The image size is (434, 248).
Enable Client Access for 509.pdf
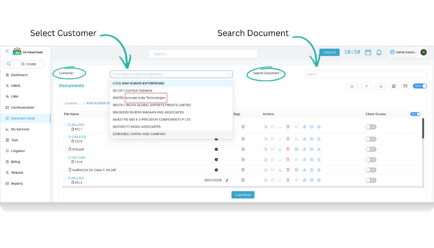(x=370, y=149)
